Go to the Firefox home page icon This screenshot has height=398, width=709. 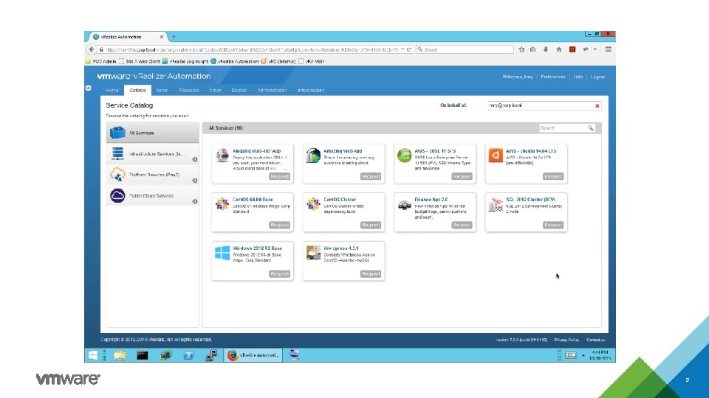pyautogui.click(x=559, y=49)
